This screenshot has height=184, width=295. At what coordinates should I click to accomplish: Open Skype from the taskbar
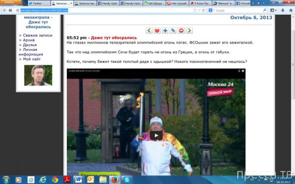[x=127, y=179]
